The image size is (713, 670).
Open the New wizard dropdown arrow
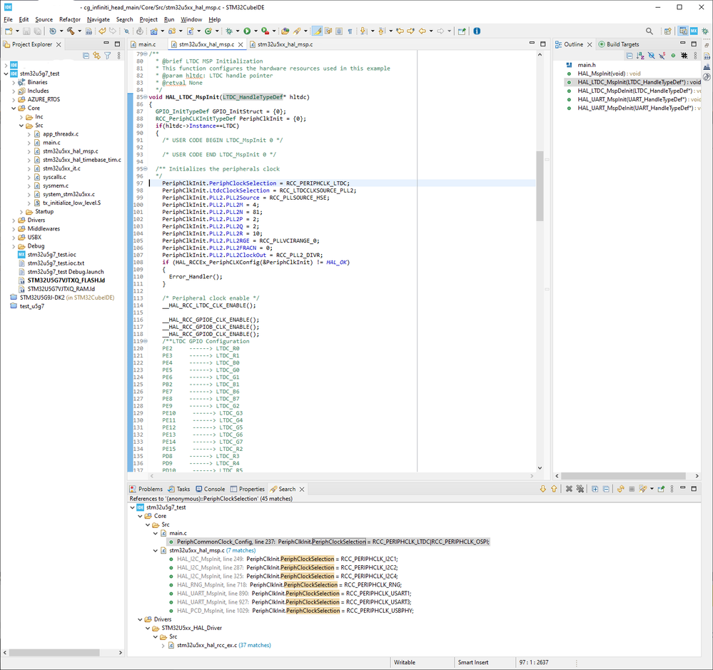(x=17, y=32)
